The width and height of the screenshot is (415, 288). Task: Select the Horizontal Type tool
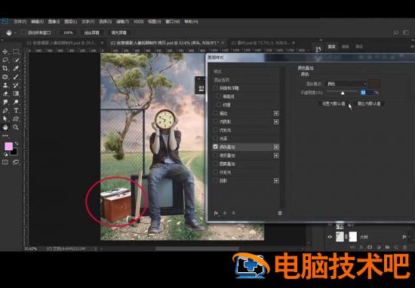coord(16,111)
